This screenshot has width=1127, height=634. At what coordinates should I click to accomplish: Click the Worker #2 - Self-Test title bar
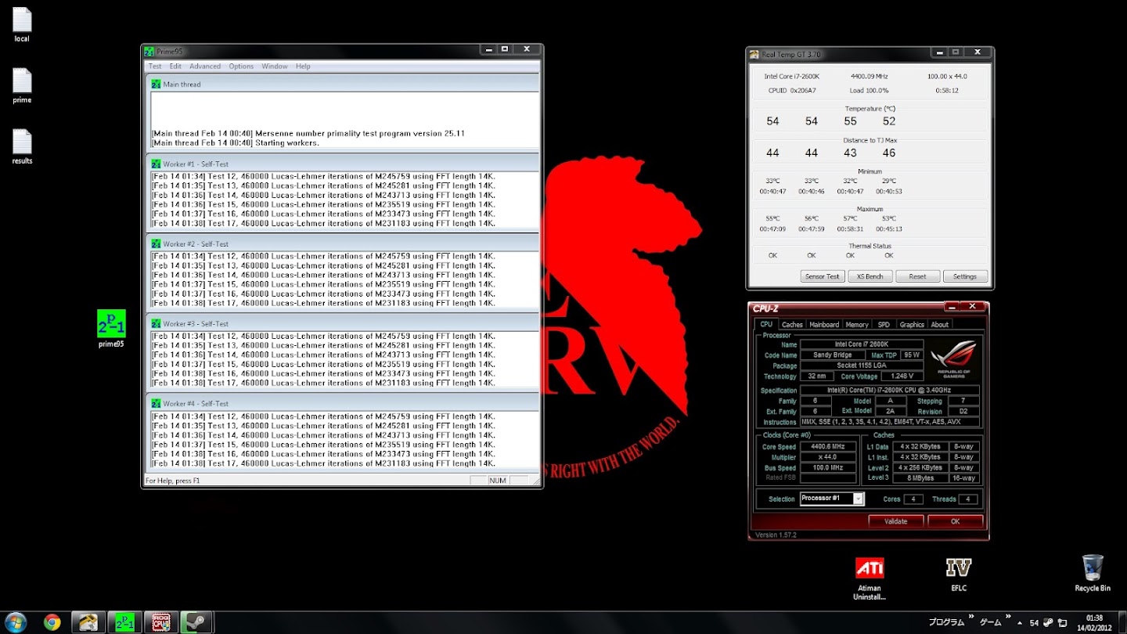click(x=343, y=243)
